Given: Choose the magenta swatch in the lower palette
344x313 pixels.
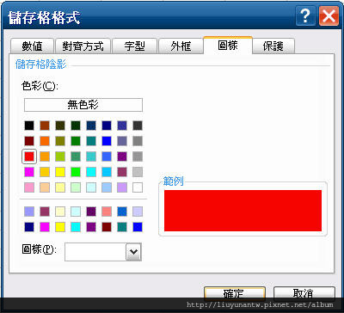Looking at the screenshot, I should coord(45,227).
